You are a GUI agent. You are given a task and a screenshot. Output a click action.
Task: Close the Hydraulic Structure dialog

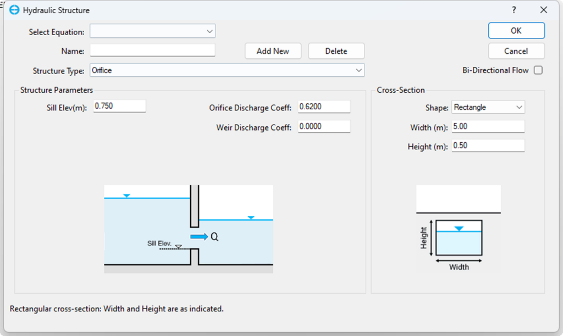click(543, 10)
